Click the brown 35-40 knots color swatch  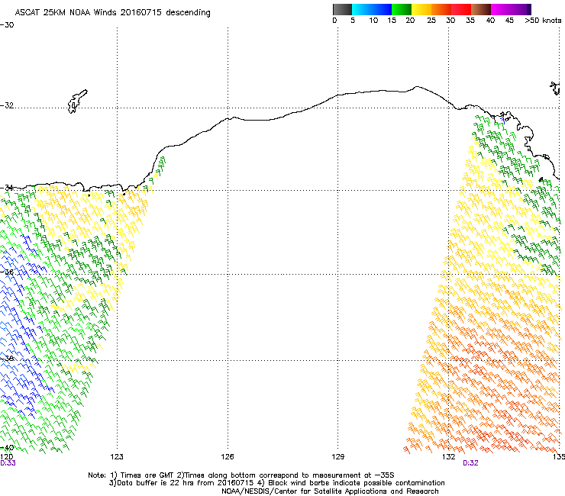[x=481, y=9]
